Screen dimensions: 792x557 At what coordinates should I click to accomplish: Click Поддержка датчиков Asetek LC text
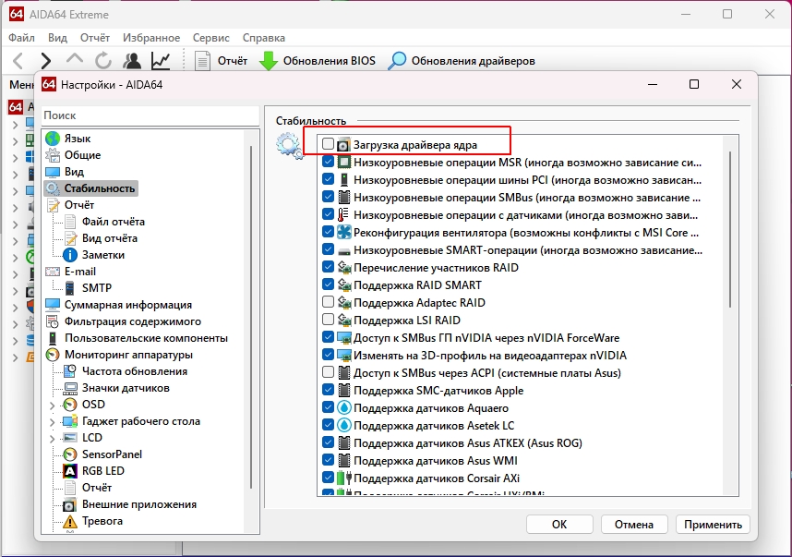(434, 426)
